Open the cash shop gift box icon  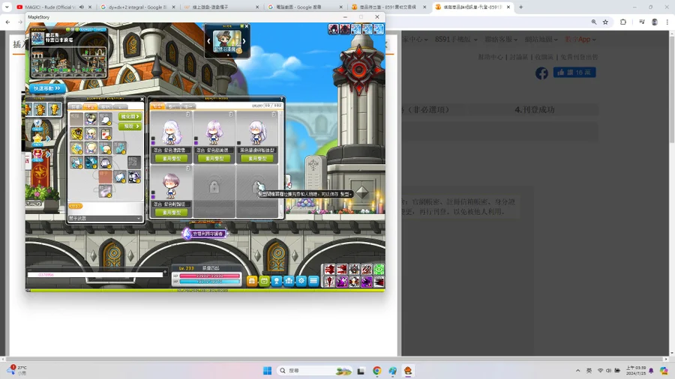coord(252,281)
